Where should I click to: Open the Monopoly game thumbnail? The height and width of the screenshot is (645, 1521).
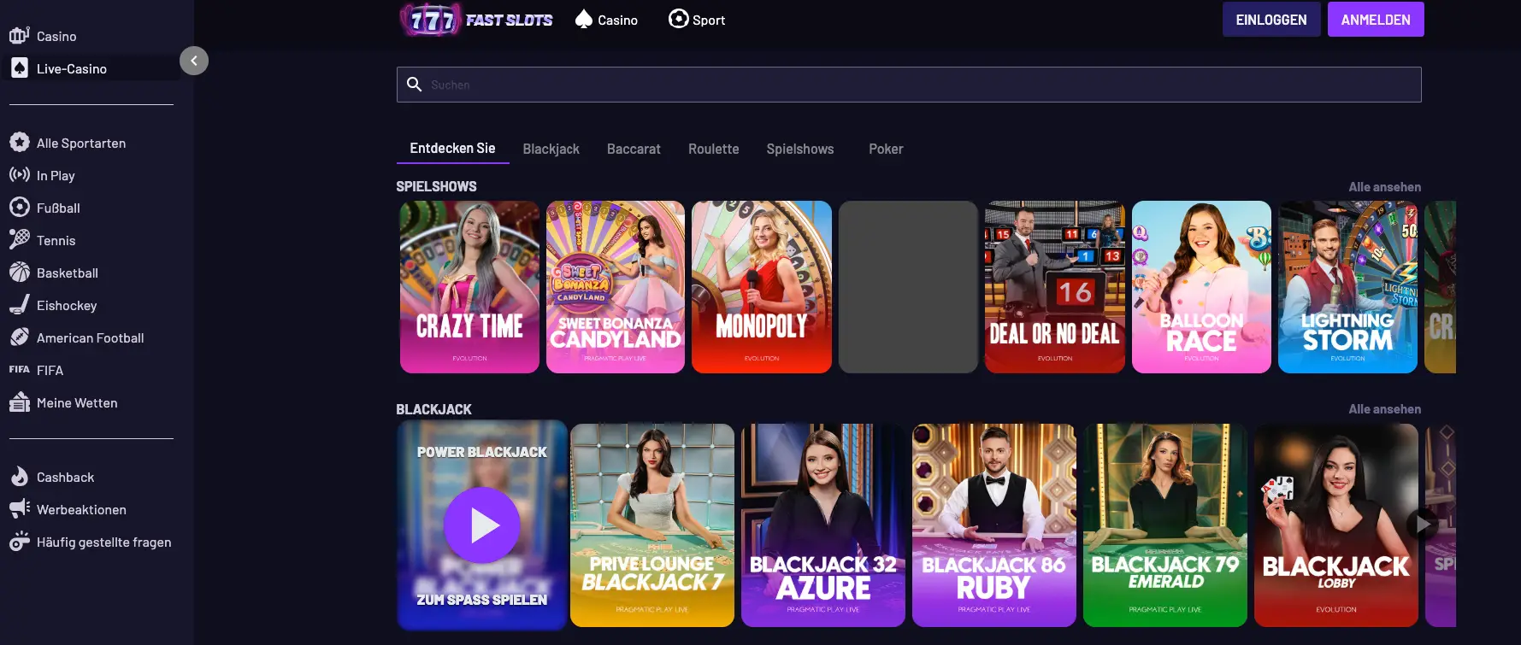pyautogui.click(x=762, y=287)
